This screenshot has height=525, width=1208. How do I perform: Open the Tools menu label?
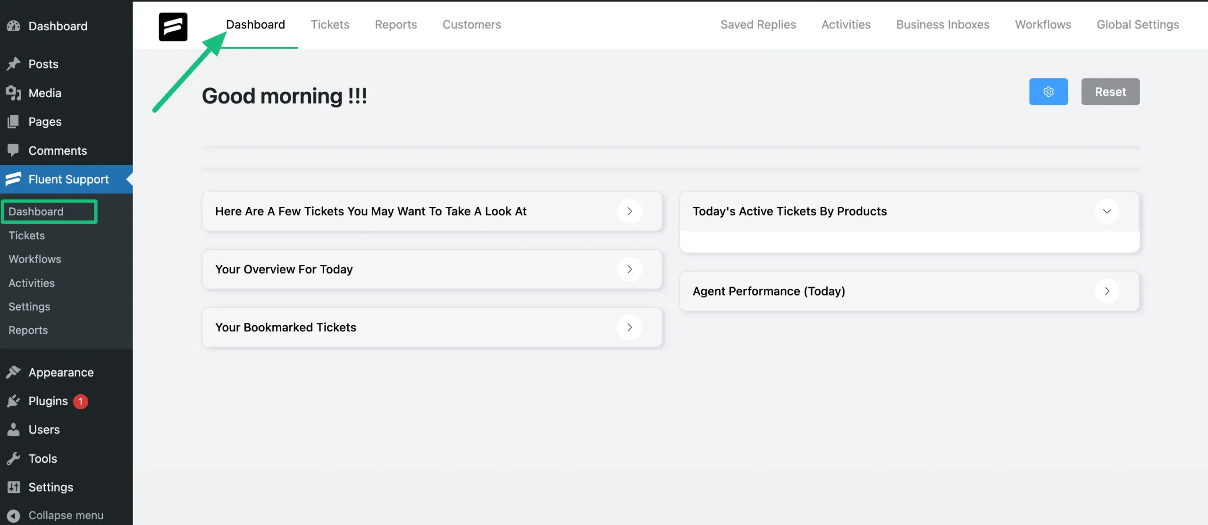(x=42, y=458)
